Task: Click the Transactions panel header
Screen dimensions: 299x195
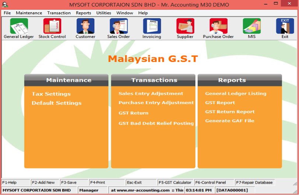Action: pos(153,80)
